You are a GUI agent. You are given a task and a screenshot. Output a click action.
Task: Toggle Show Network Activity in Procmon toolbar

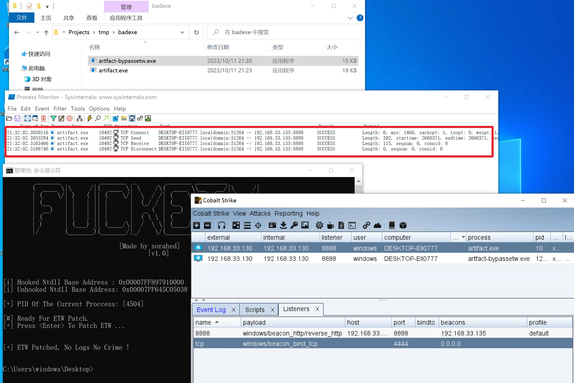click(x=132, y=118)
